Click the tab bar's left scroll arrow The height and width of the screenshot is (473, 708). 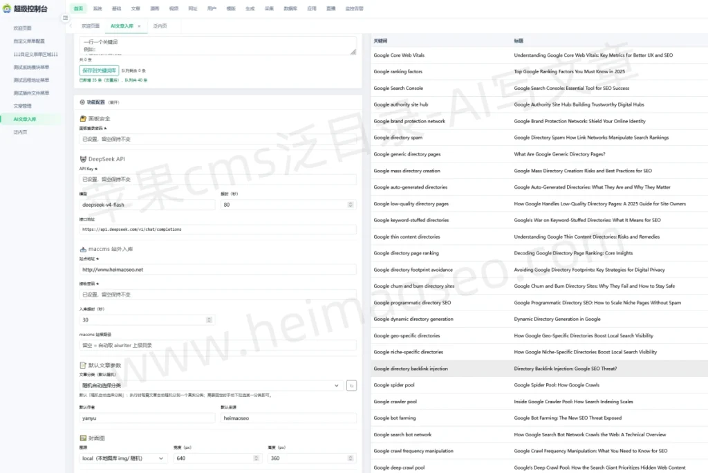coord(71,26)
